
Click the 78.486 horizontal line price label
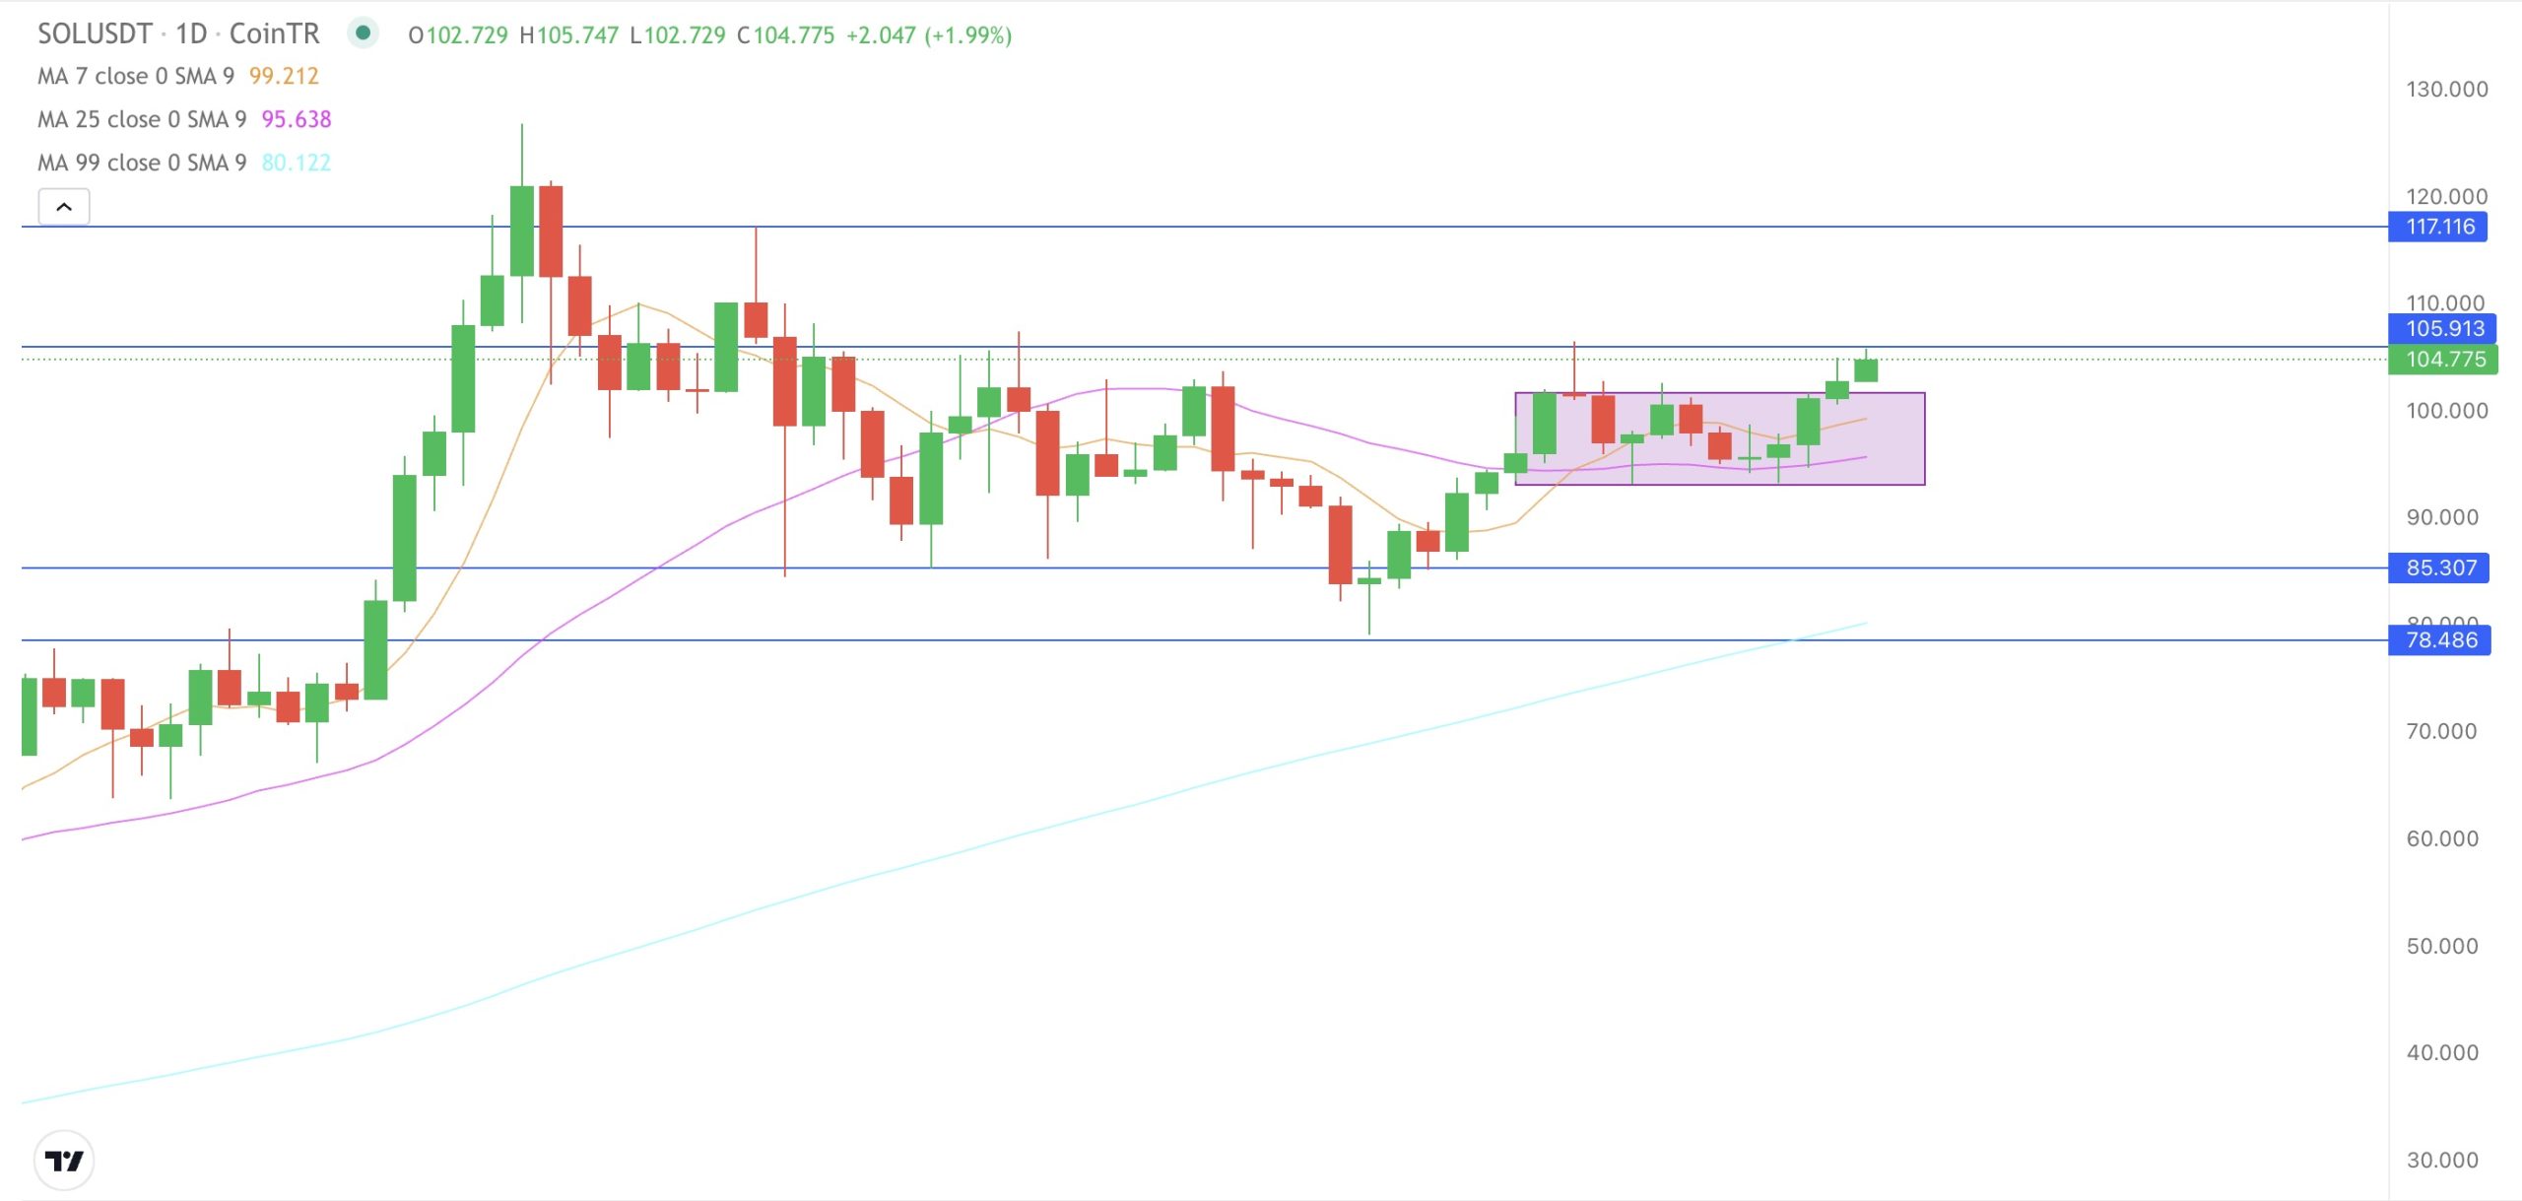coord(2440,640)
